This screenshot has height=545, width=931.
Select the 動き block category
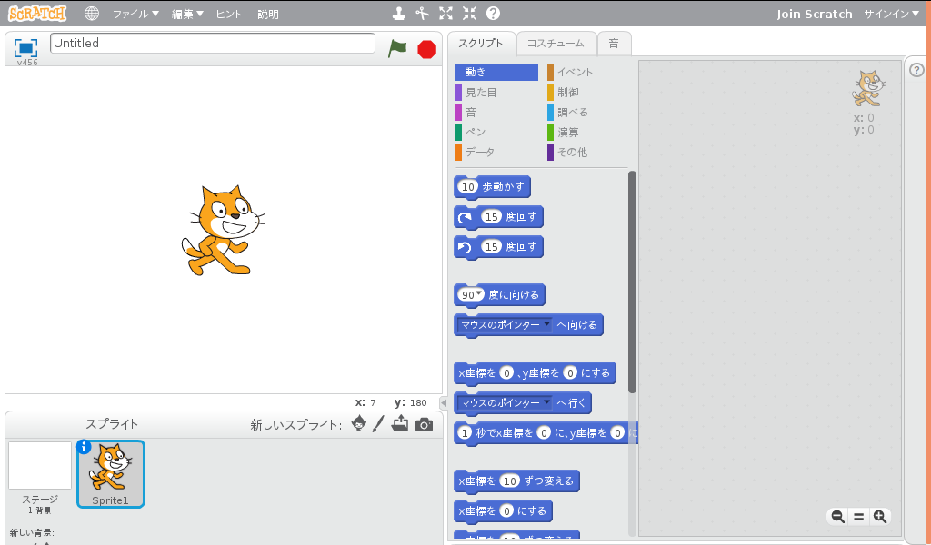(x=496, y=72)
